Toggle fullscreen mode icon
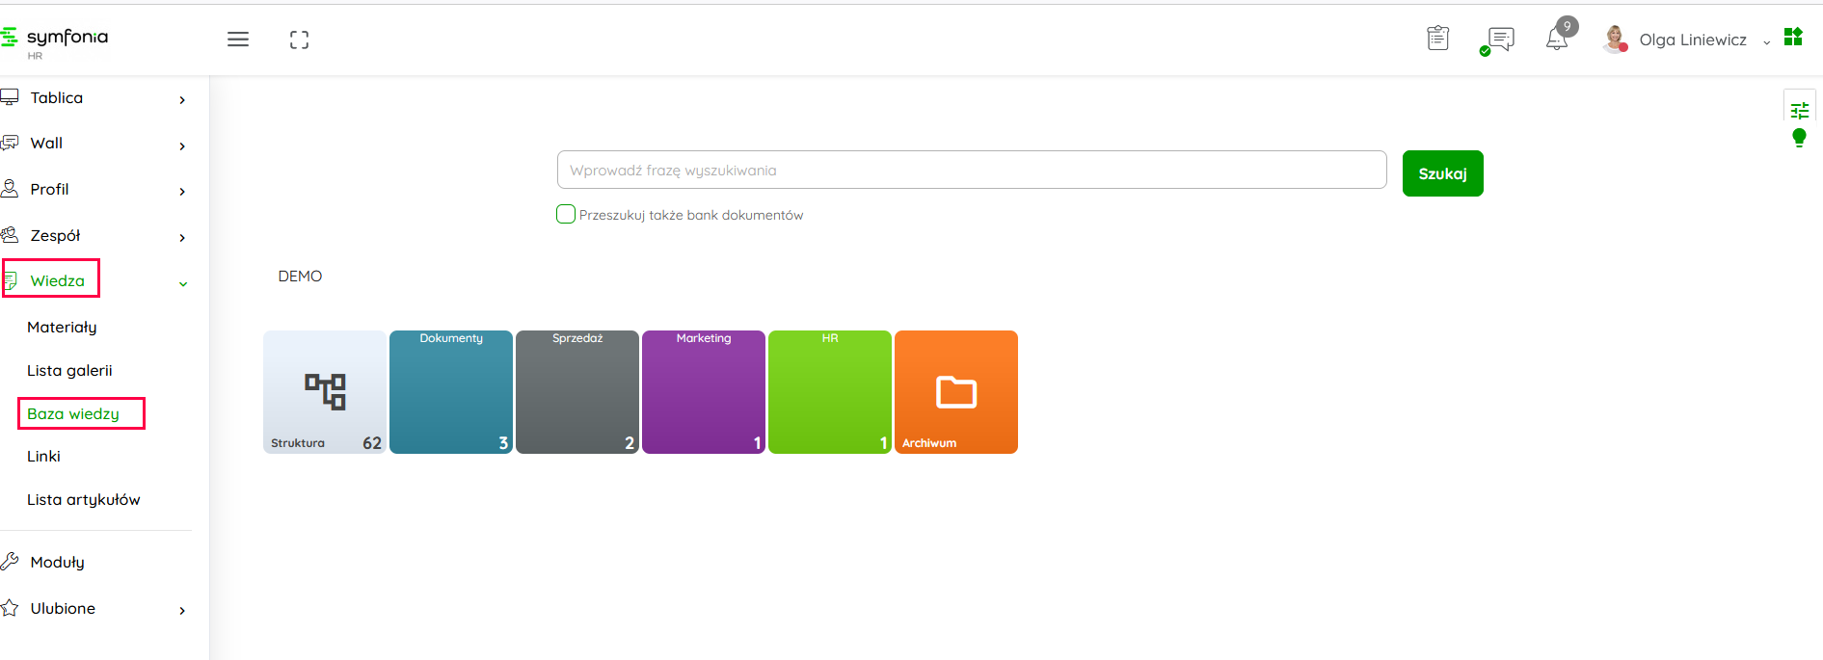Image resolution: width=1823 pixels, height=660 pixels. 299,40
